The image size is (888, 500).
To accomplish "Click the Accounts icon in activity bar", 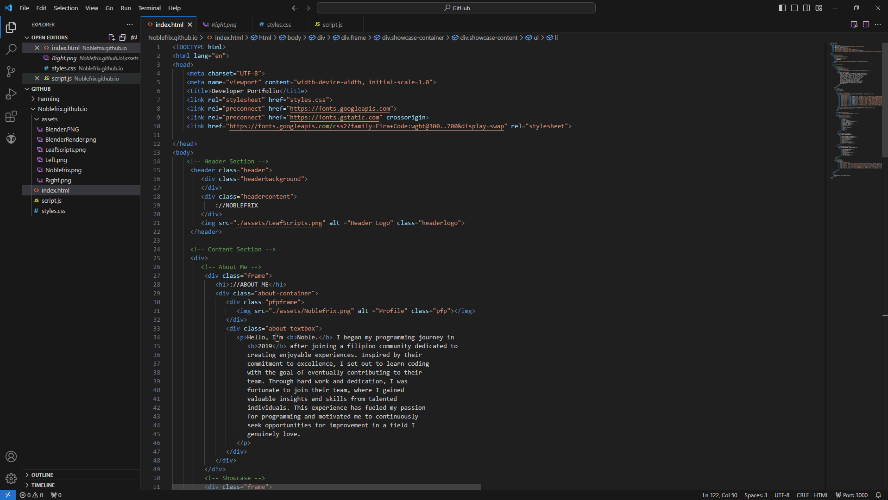I will (x=11, y=456).
